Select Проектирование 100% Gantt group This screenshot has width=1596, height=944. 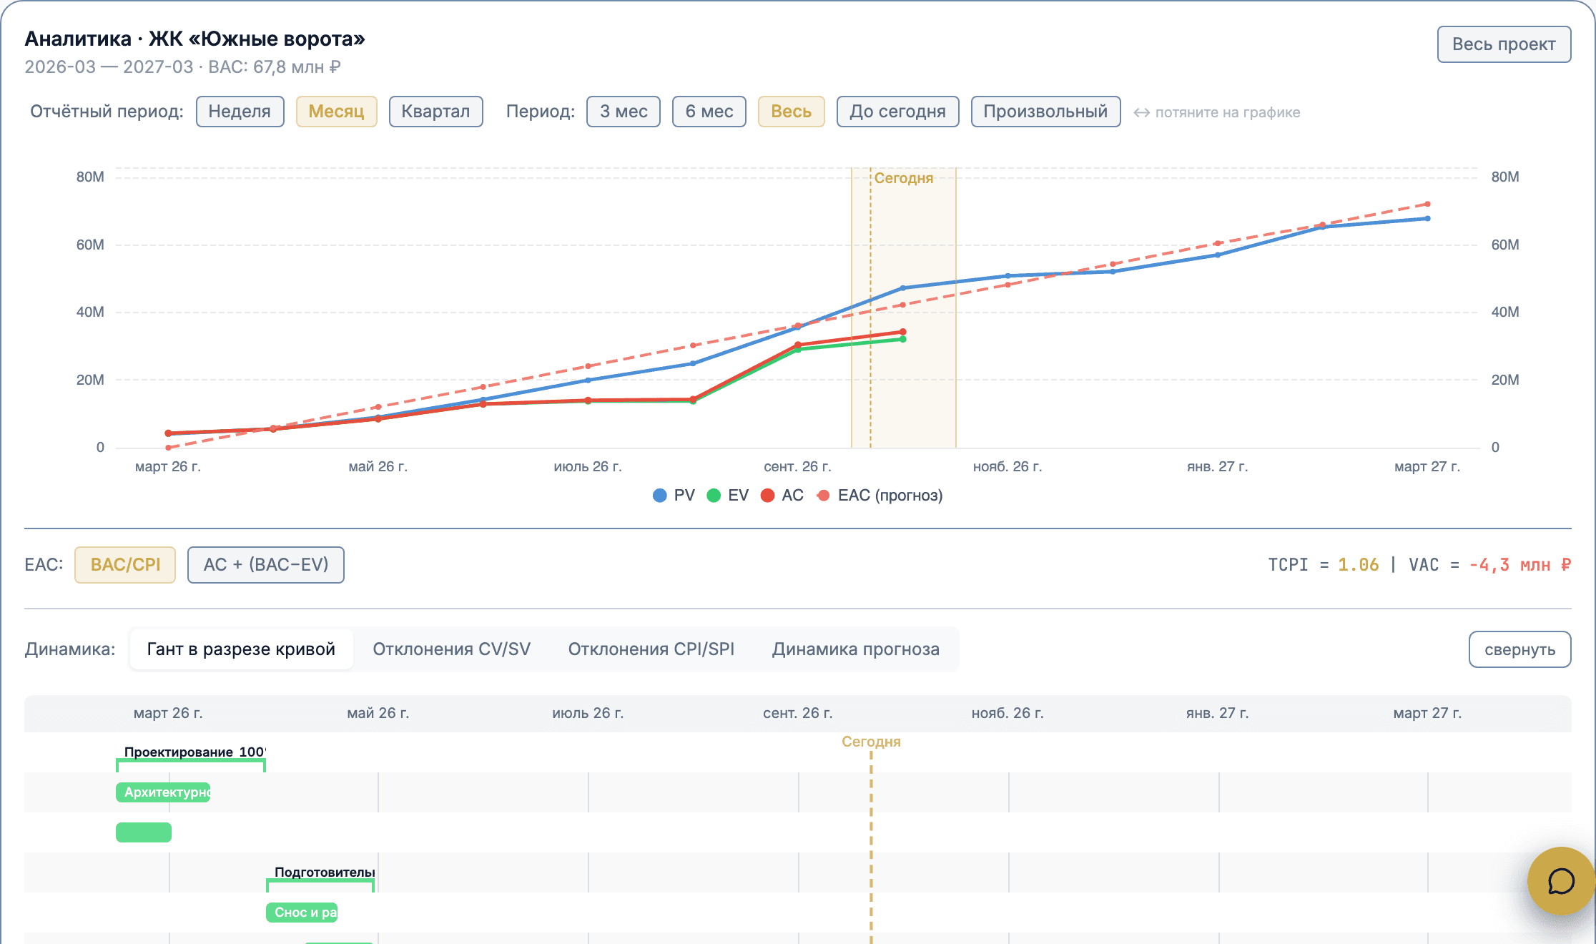(191, 758)
